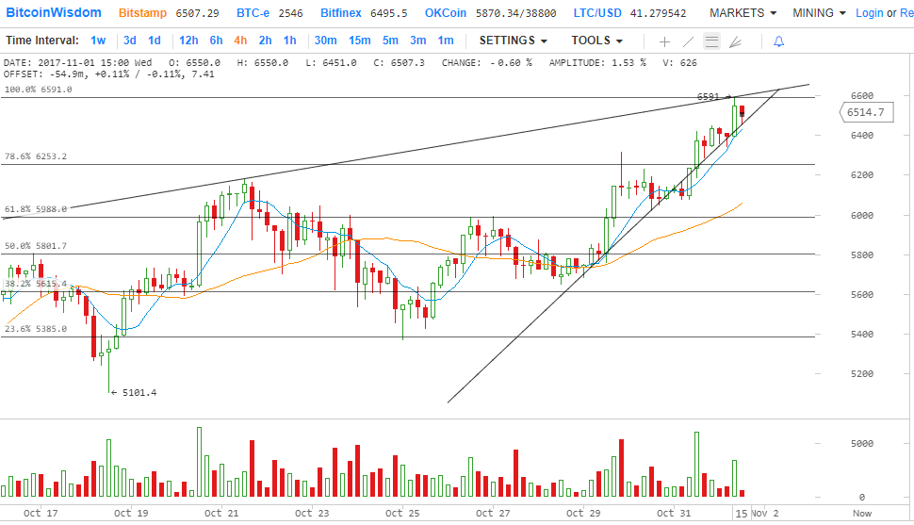Image resolution: width=914 pixels, height=525 pixels.
Task: Open the MINING menu
Action: point(819,13)
